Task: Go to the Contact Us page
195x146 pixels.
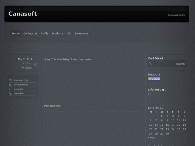Action: tap(30, 33)
